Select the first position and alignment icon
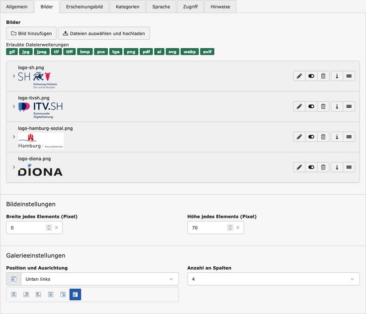This screenshot has height=314, width=366. 14,295
